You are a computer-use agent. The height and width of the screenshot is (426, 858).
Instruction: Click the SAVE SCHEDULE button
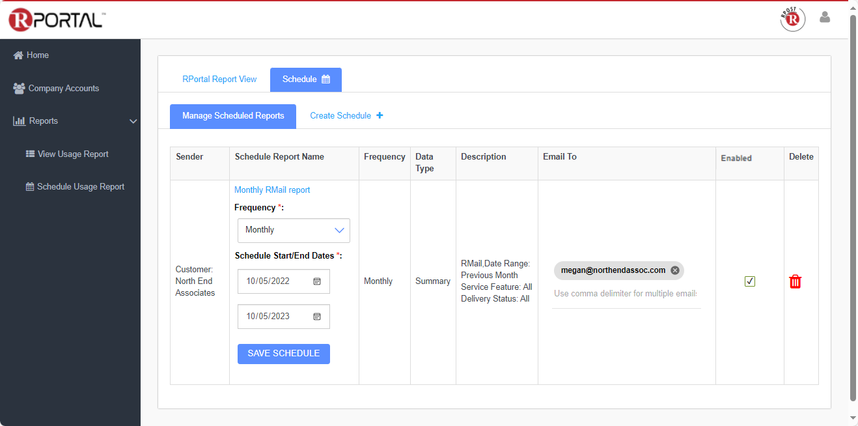[x=283, y=354]
